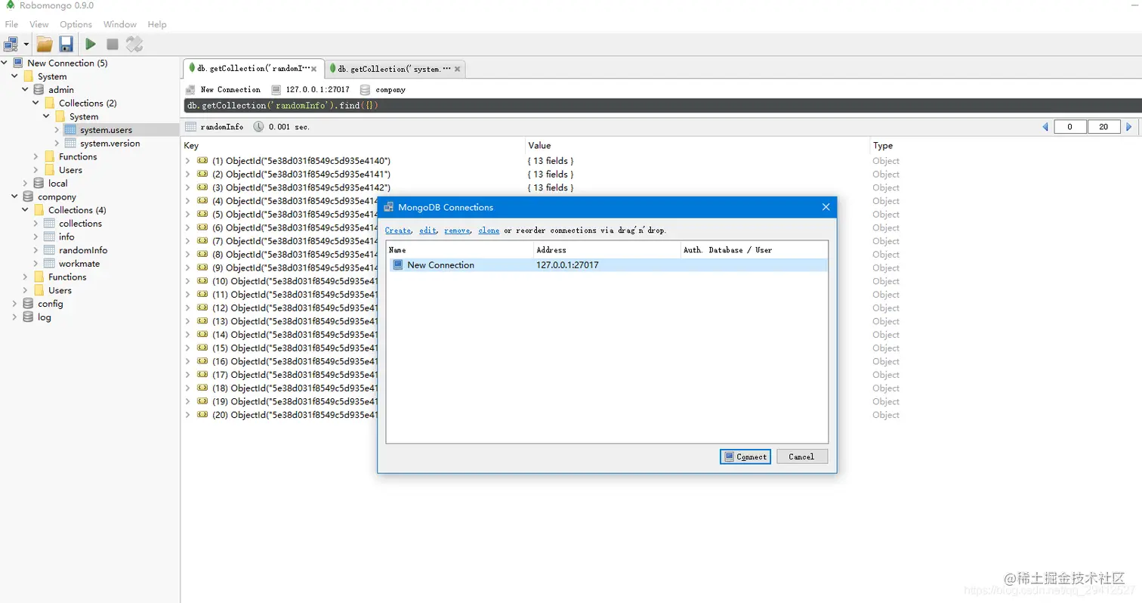Open the connect-to-server toolbar icon
This screenshot has height=603, width=1142.
click(x=11, y=44)
